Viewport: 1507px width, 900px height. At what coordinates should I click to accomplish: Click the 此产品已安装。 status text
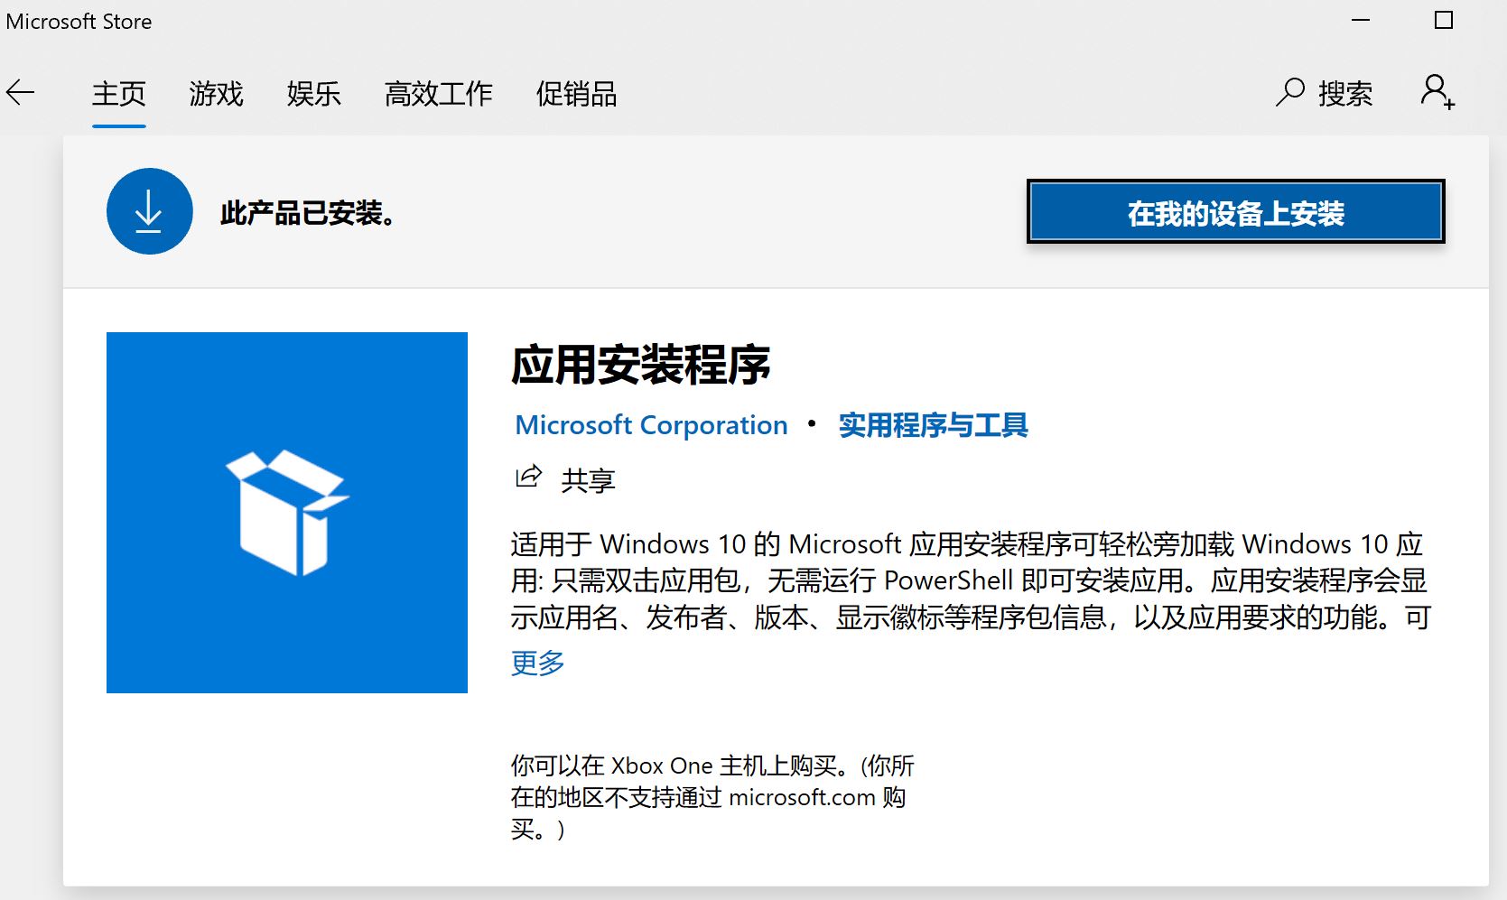pos(308,213)
